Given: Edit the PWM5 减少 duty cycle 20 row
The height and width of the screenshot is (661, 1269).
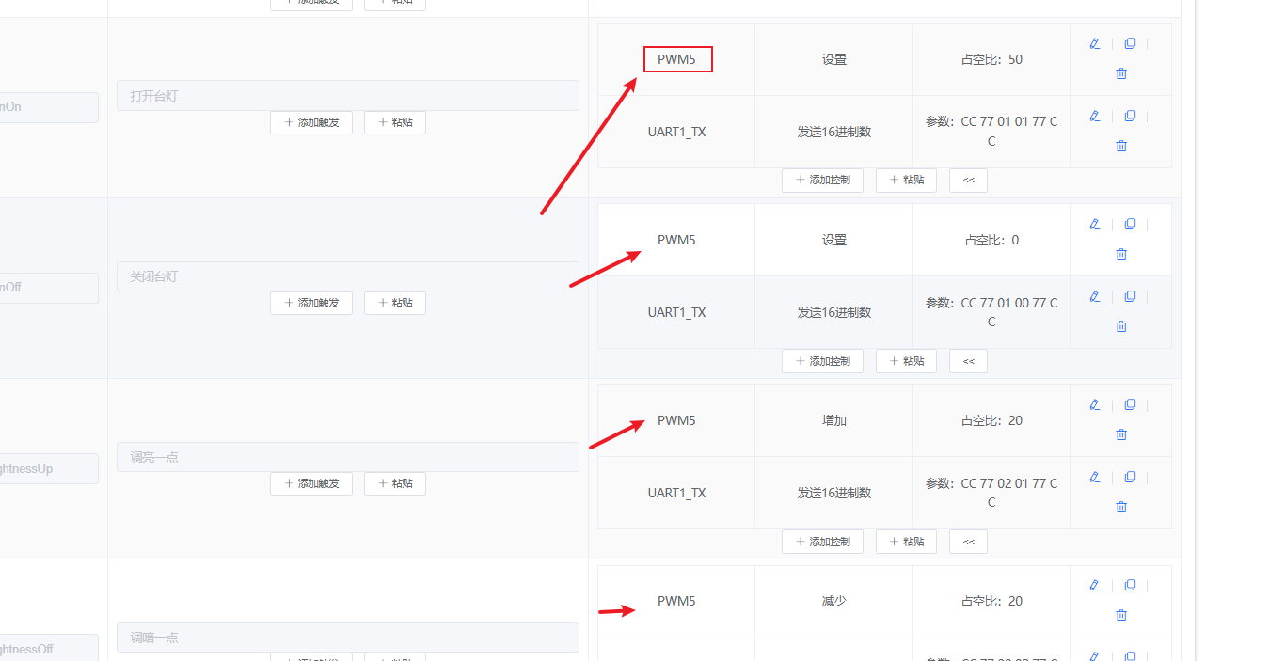Looking at the screenshot, I should coord(1094,585).
